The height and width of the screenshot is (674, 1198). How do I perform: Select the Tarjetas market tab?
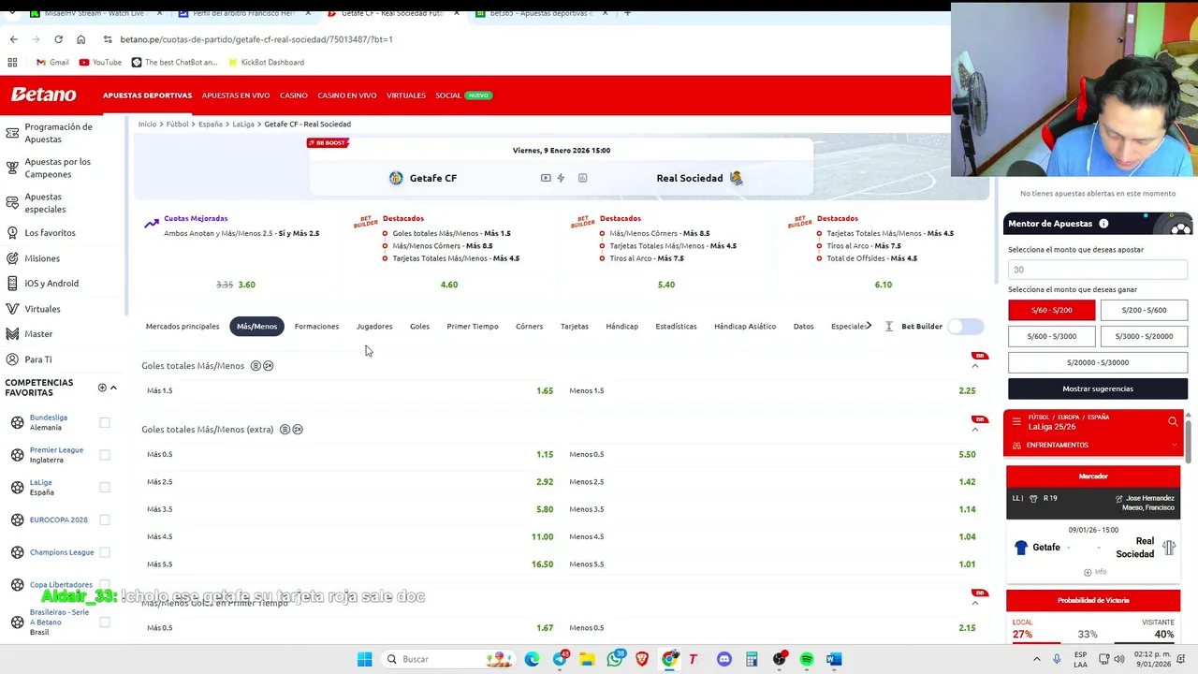point(575,326)
